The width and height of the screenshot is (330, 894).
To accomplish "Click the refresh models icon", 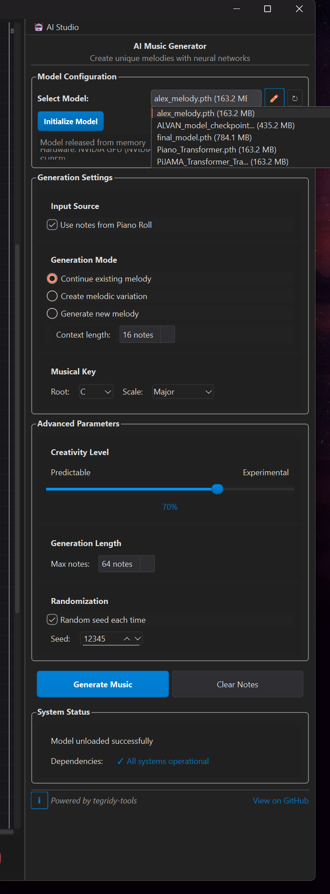I will (295, 98).
